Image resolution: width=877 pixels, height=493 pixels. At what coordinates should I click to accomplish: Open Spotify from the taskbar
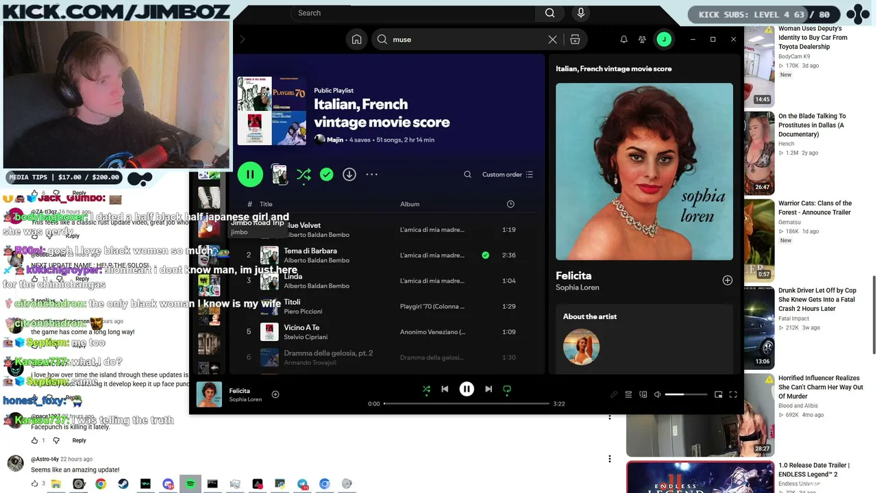[x=190, y=484]
